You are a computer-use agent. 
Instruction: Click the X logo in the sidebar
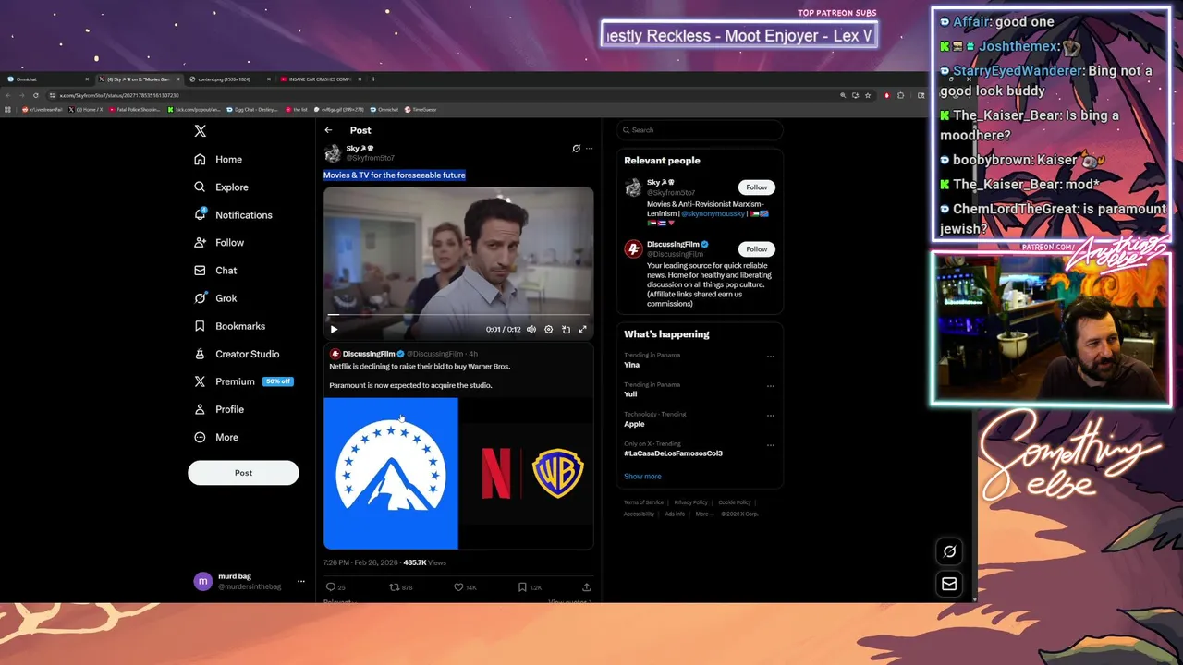200,131
